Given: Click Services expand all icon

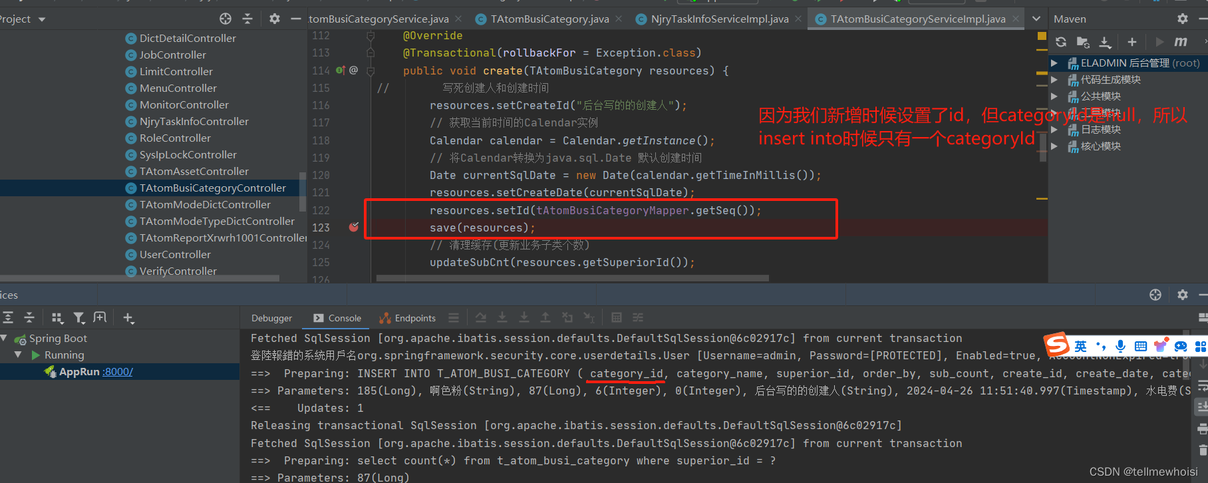Looking at the screenshot, I should point(8,317).
